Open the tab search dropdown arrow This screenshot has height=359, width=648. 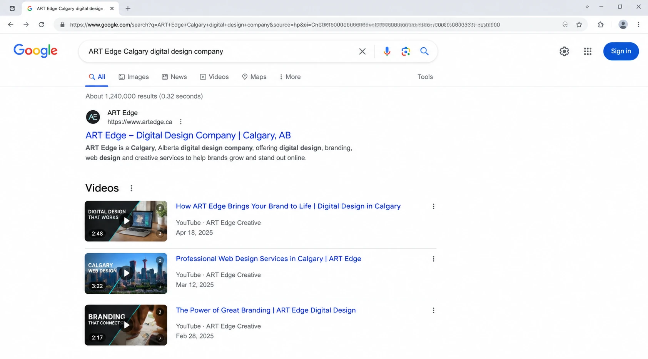point(587,7)
